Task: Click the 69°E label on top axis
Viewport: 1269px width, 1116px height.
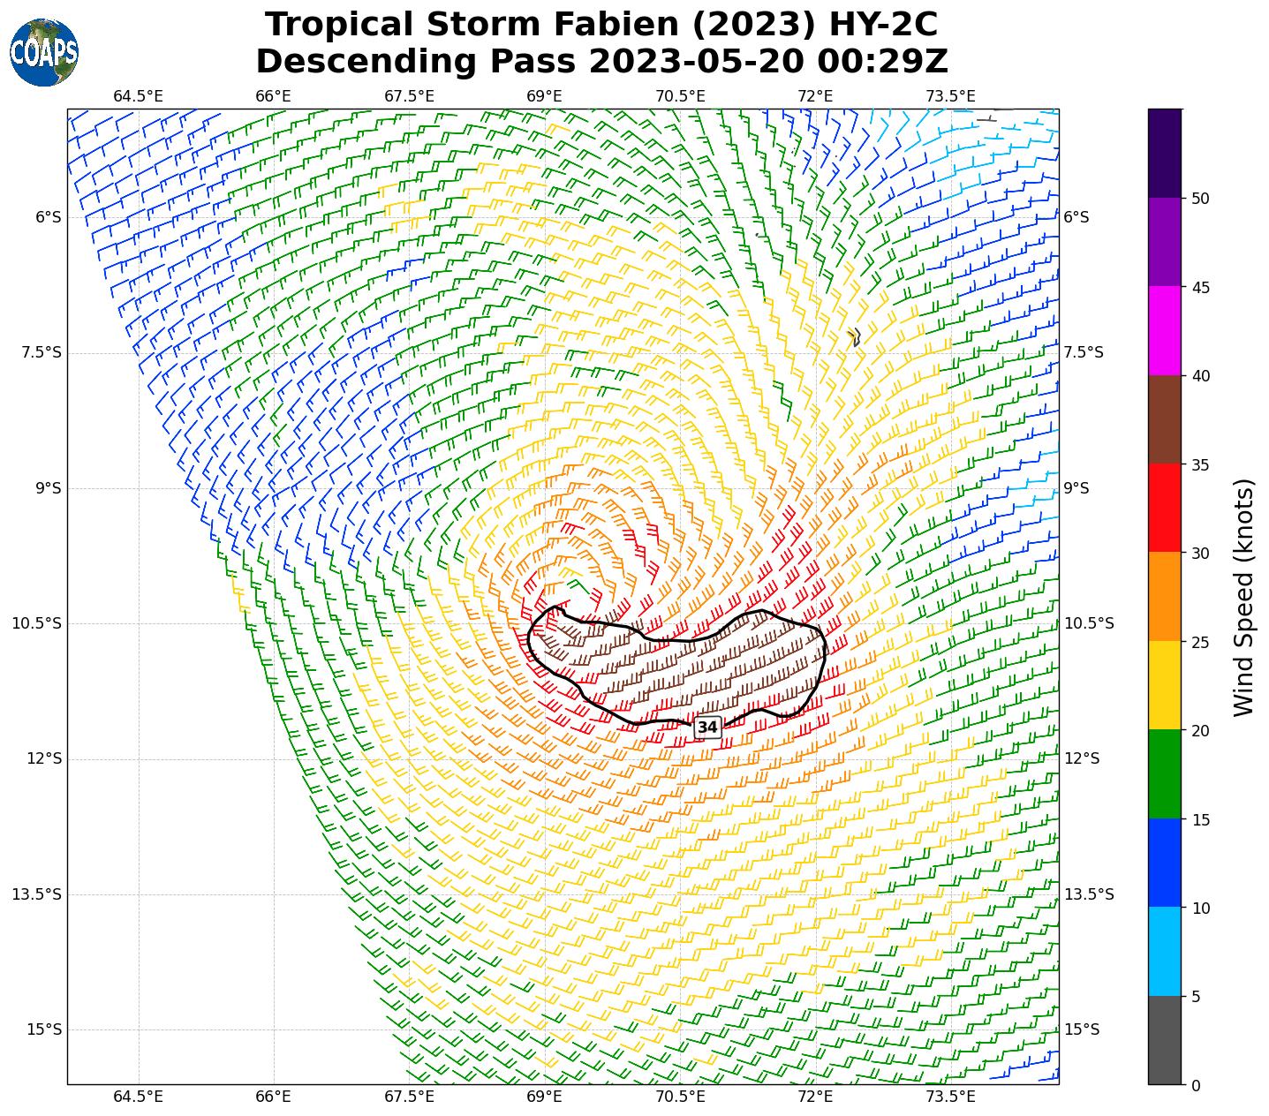Action: point(544,96)
